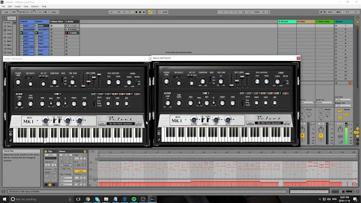Click the Legato button in Notes box
Viewport: 361px width, 203px height.
(x=65, y=165)
